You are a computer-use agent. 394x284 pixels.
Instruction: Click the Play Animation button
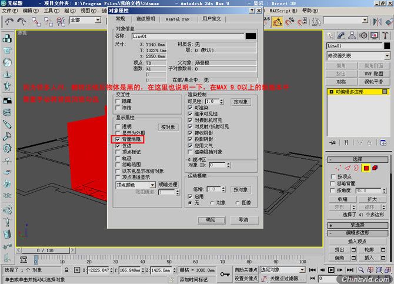pos(331,270)
